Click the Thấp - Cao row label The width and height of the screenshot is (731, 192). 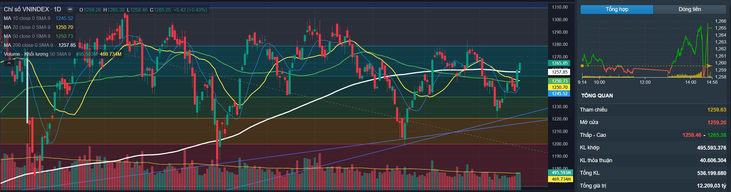593,135
